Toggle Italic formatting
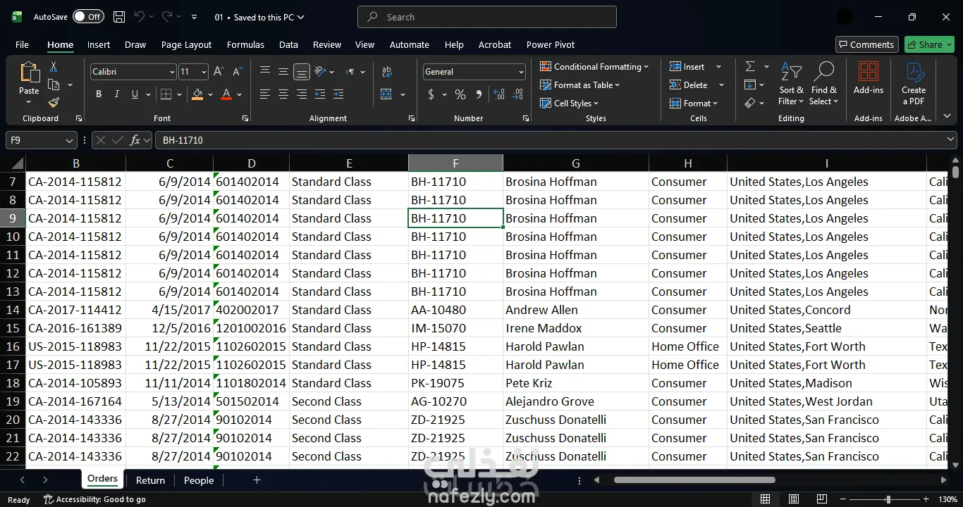963x507 pixels. click(x=116, y=94)
